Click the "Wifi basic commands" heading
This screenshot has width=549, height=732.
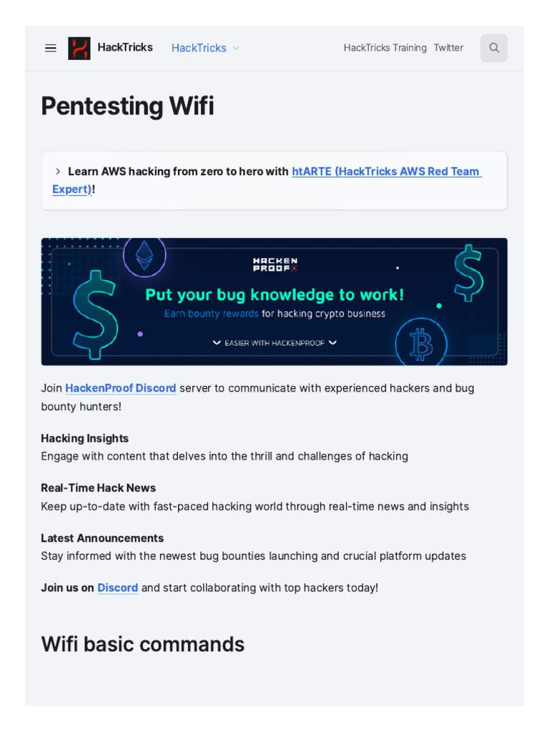[143, 644]
